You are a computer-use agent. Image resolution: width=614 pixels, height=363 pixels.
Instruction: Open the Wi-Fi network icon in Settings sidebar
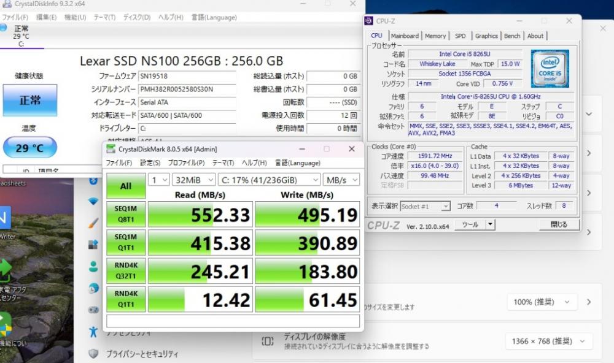tap(93, 201)
